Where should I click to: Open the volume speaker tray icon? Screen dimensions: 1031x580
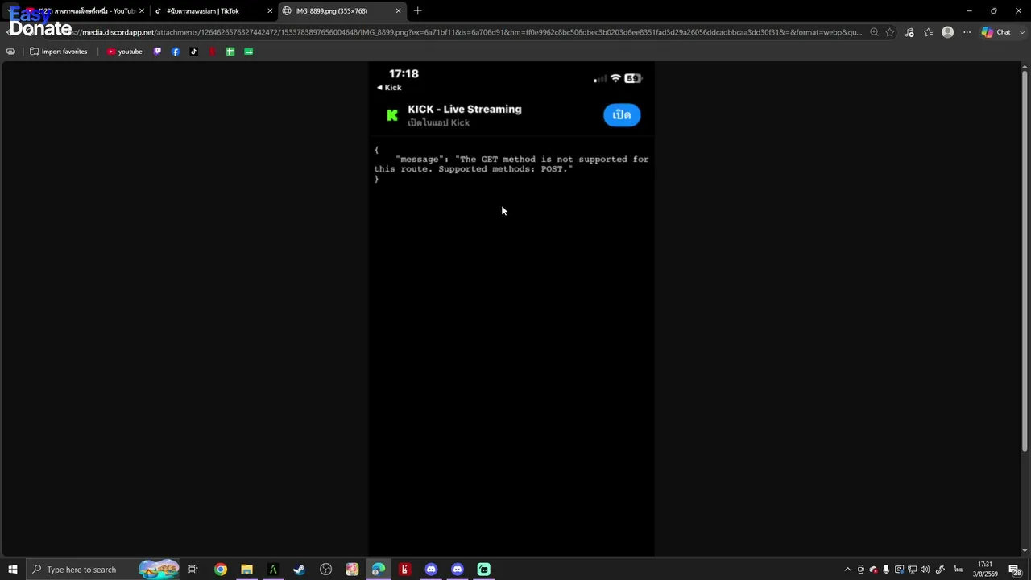[925, 570]
